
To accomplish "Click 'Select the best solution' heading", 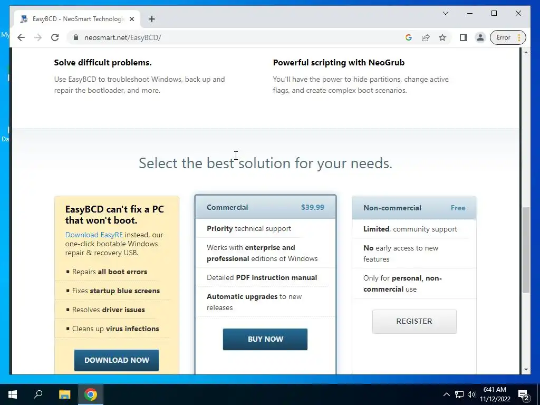I will pyautogui.click(x=266, y=163).
